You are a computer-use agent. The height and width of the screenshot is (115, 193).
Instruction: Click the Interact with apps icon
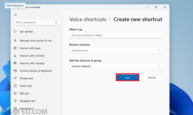[x=15, y=48]
